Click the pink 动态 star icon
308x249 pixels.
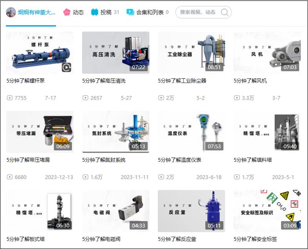pyautogui.click(x=67, y=12)
